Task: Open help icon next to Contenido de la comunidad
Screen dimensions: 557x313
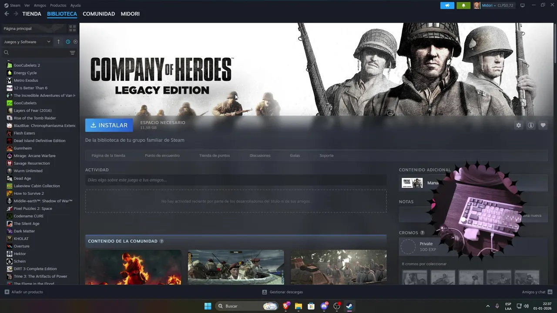Action: (162, 241)
